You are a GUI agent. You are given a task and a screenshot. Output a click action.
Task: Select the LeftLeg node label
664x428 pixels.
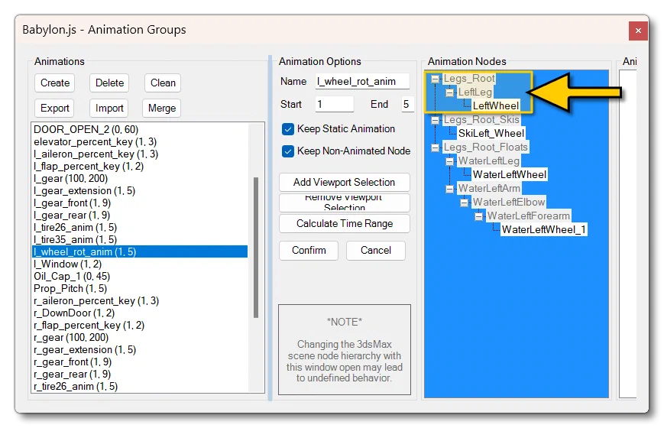475,92
